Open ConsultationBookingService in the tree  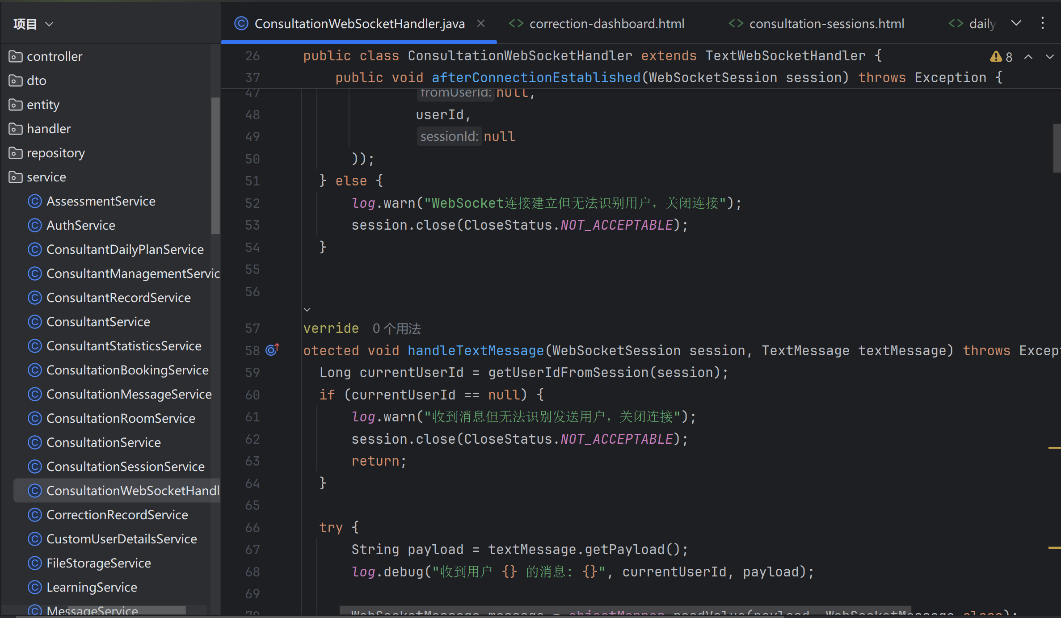(127, 370)
